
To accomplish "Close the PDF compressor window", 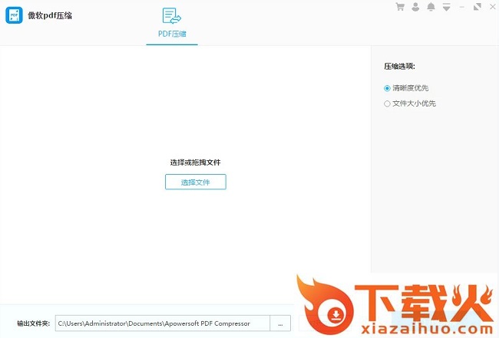I will tap(491, 7).
